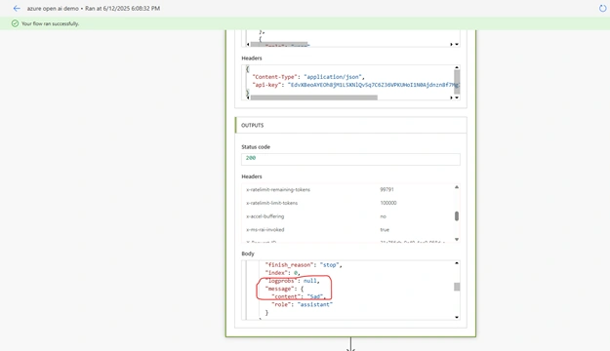Select the "role" key in Body
The width and height of the screenshot is (610, 351).
click(281, 304)
